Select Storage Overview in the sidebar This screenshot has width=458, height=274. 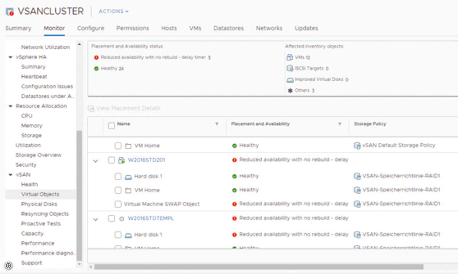click(x=39, y=155)
